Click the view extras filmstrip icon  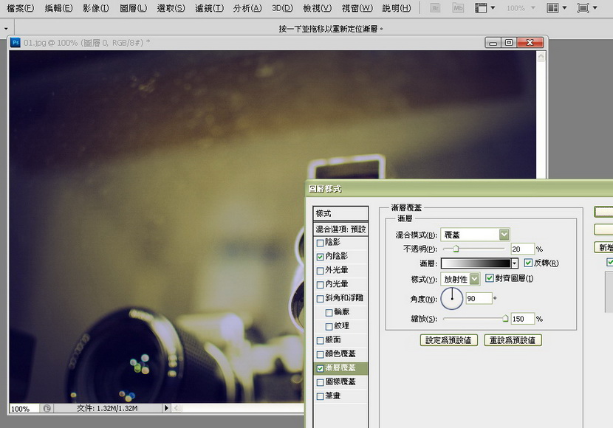(481, 8)
